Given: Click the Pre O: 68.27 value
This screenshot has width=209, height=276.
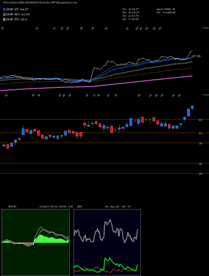Looking at the screenshot, I should [x=131, y=9].
